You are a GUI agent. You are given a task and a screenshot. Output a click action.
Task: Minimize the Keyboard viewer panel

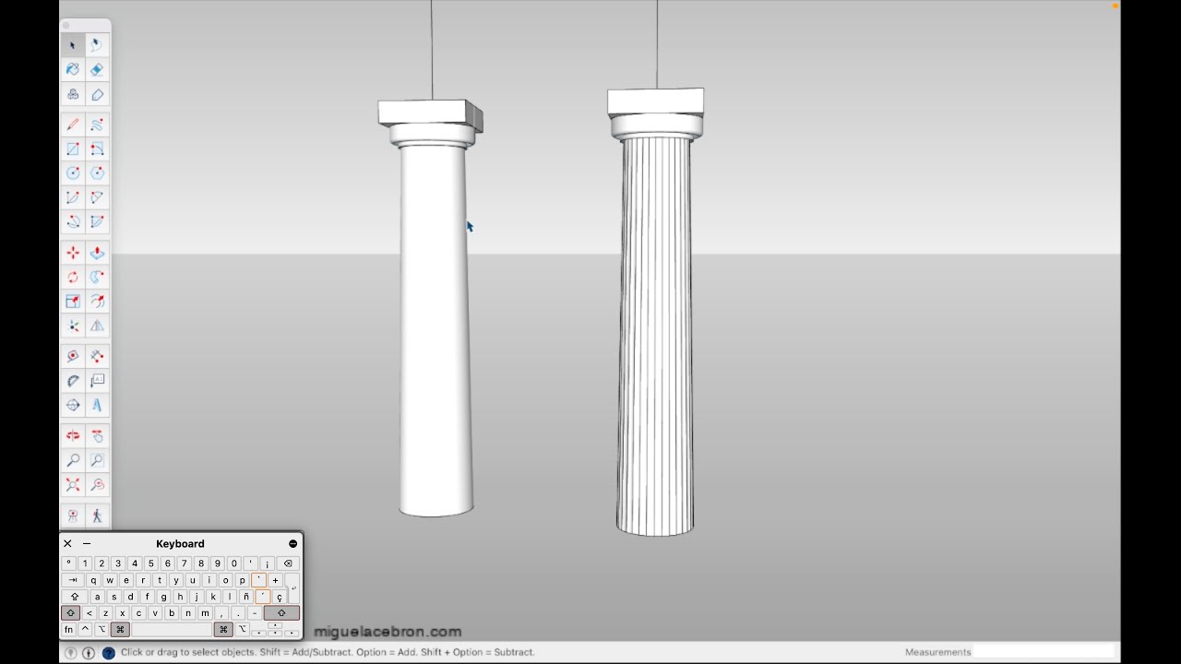pyautogui.click(x=87, y=544)
